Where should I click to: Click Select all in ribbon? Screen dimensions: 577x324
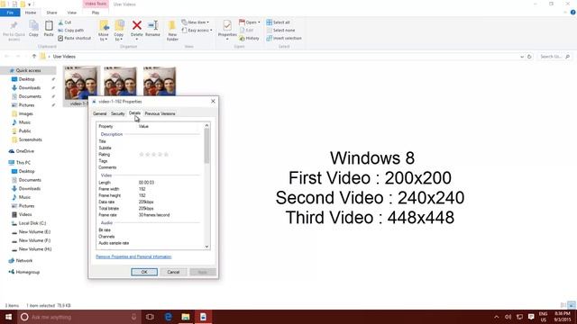(x=278, y=22)
